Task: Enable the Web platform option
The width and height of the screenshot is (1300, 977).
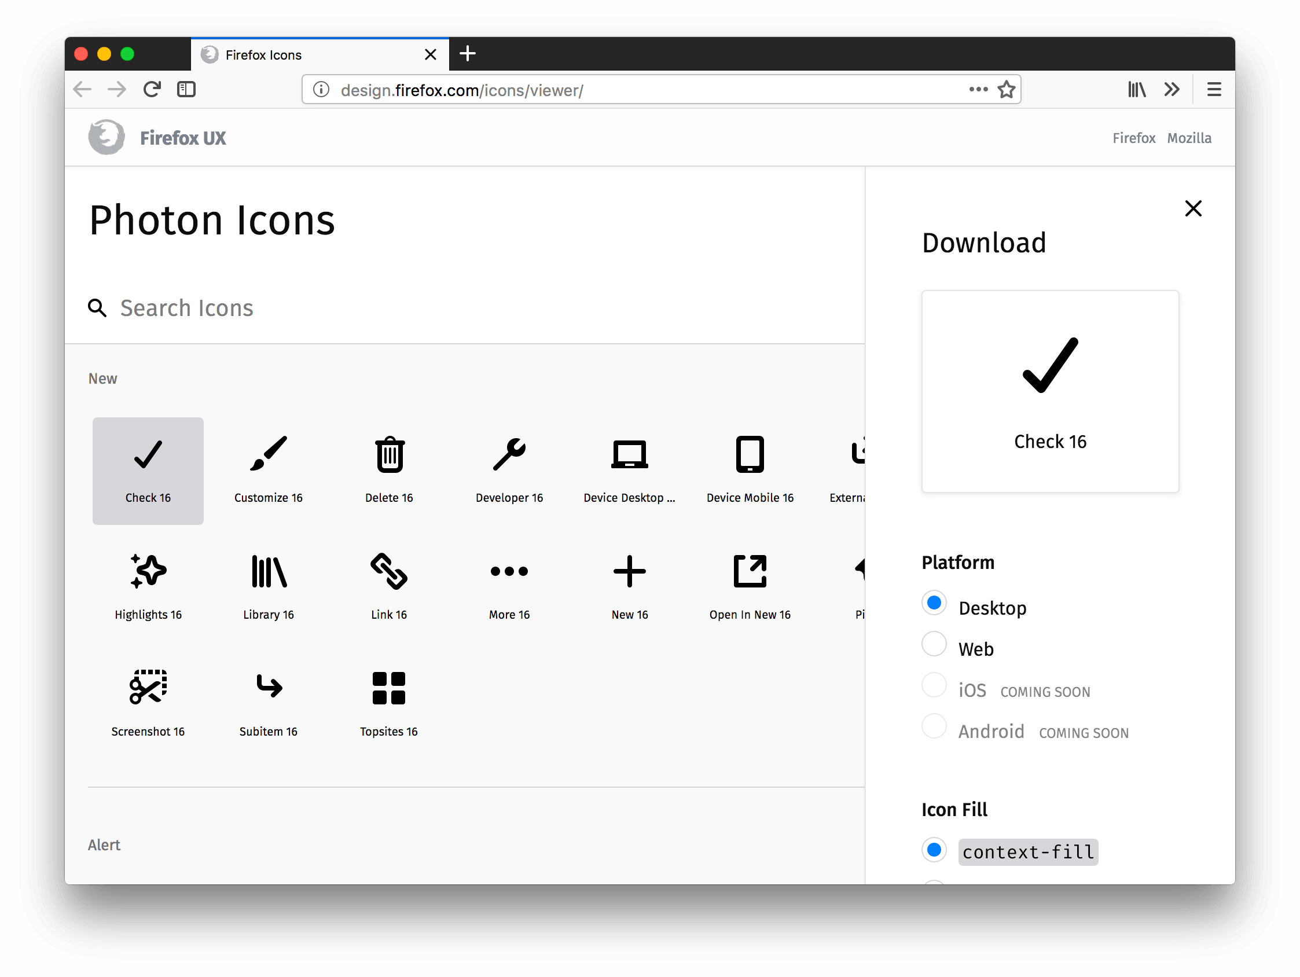Action: coord(934,645)
